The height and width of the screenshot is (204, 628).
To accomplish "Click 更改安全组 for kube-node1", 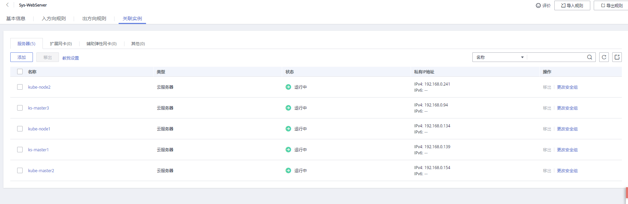I will [567, 129].
